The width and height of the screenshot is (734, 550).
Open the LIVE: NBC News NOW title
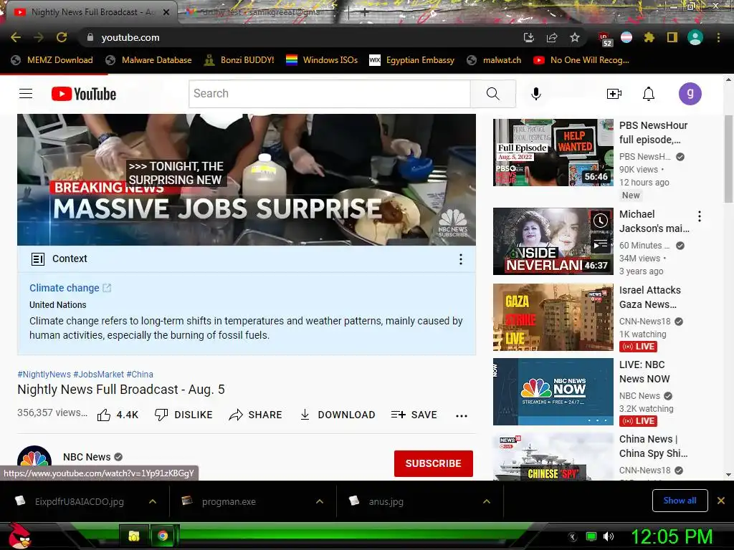pyautogui.click(x=644, y=372)
